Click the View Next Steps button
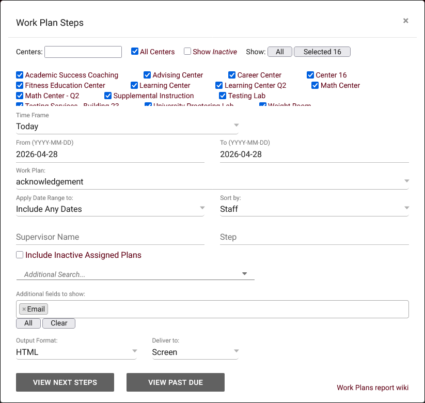 pos(65,382)
